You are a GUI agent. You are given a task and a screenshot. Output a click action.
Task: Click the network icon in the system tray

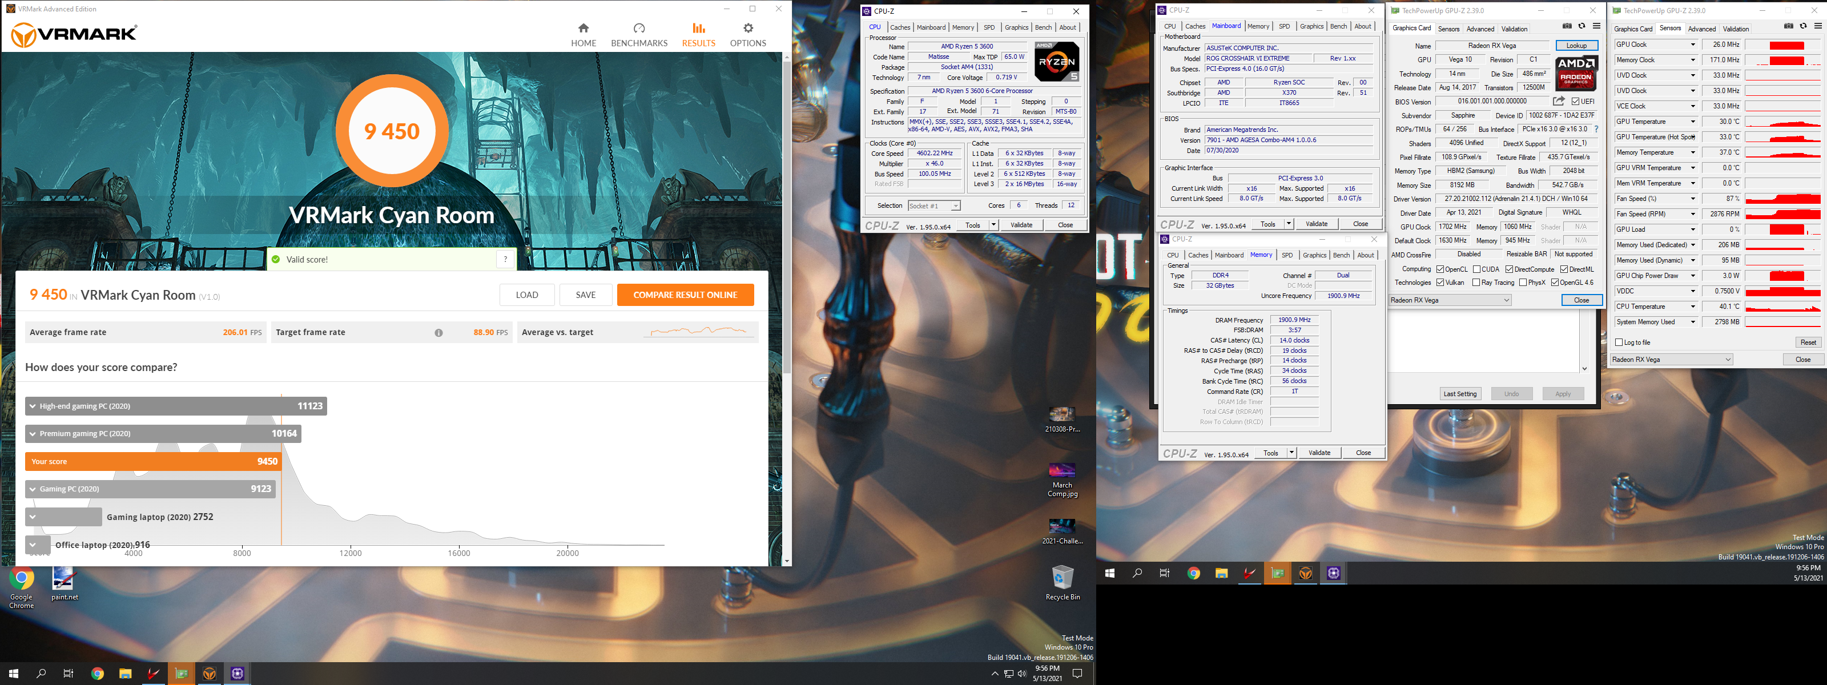tap(1008, 674)
